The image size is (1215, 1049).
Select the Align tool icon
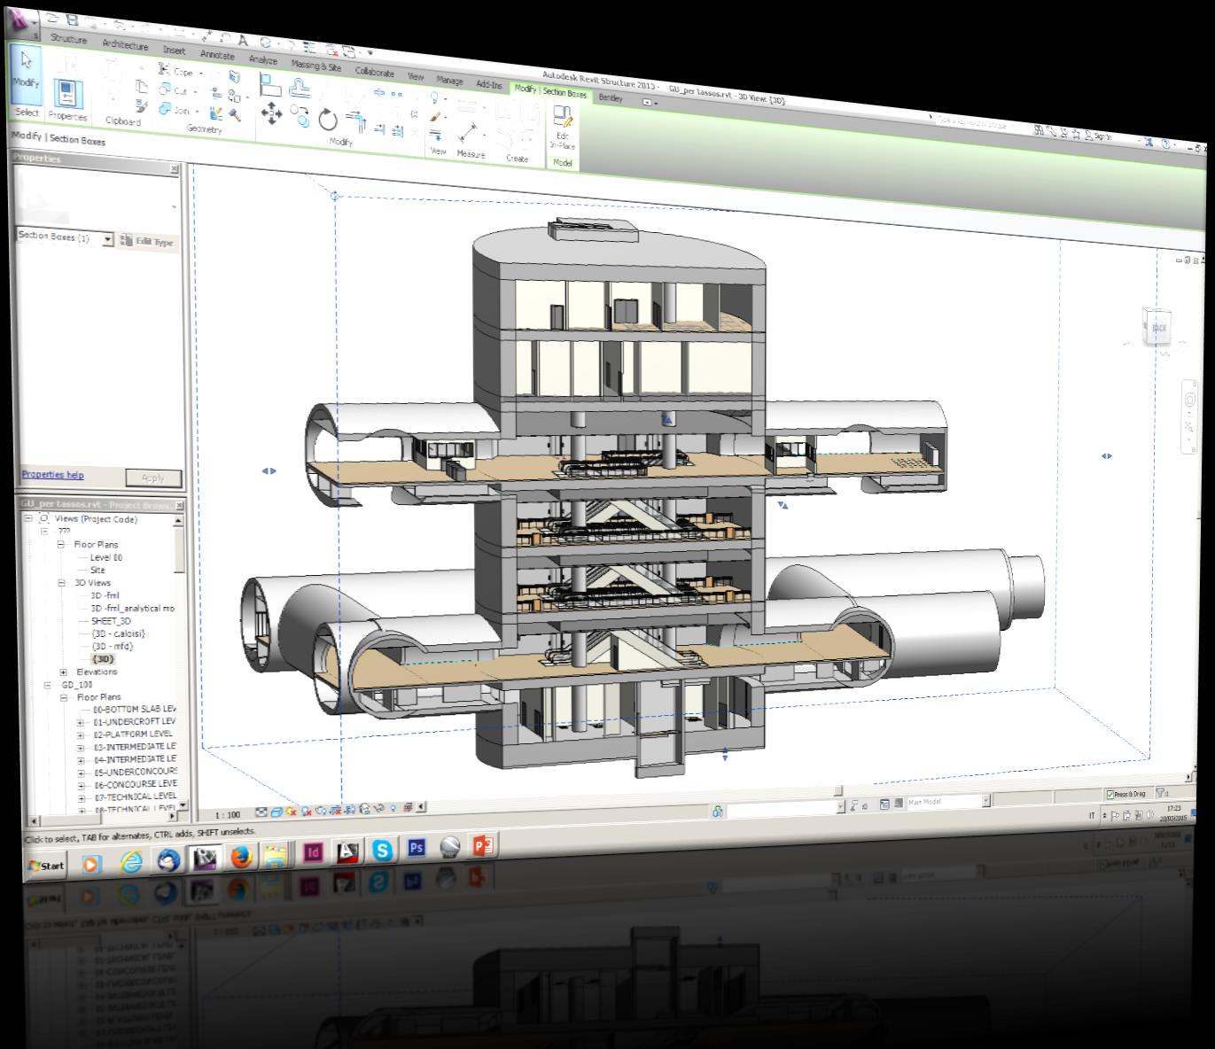click(270, 86)
